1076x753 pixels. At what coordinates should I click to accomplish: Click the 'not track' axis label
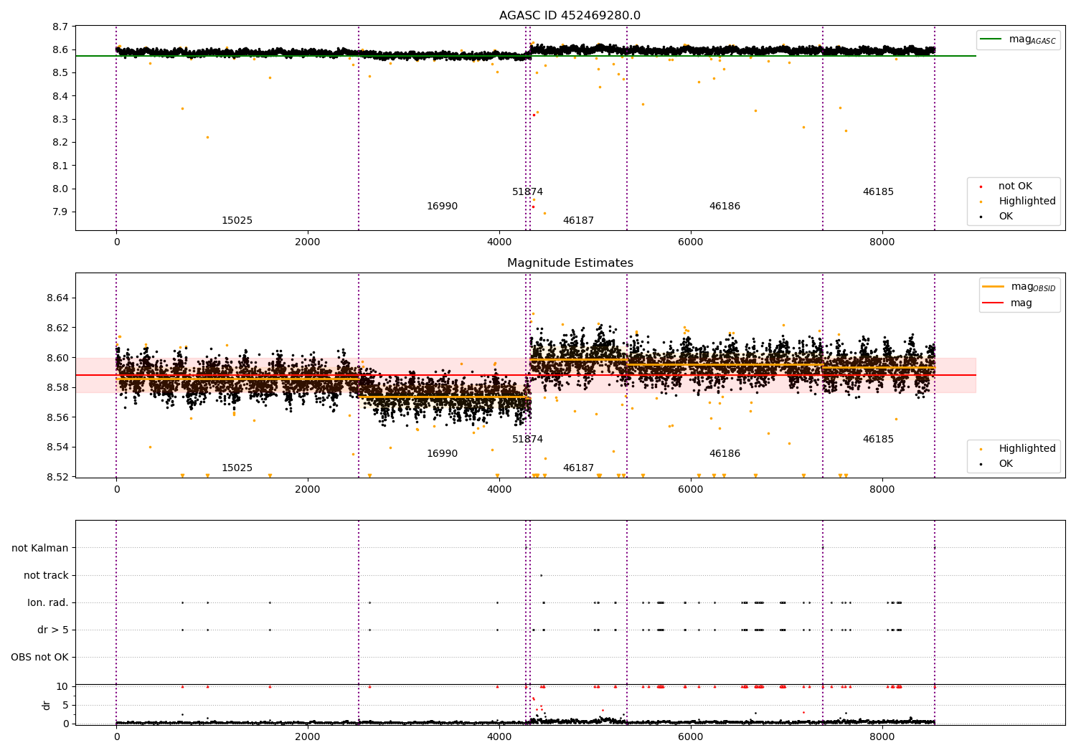tap(46, 576)
